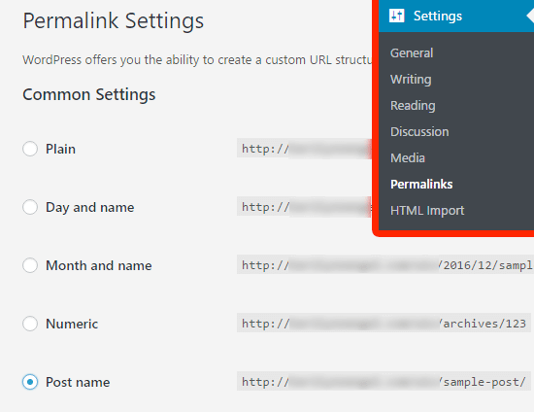
Task: Click the Plain permalink URL example
Action: (305, 149)
